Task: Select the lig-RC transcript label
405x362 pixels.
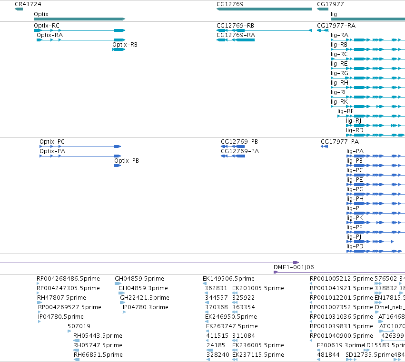Action: coord(339,54)
